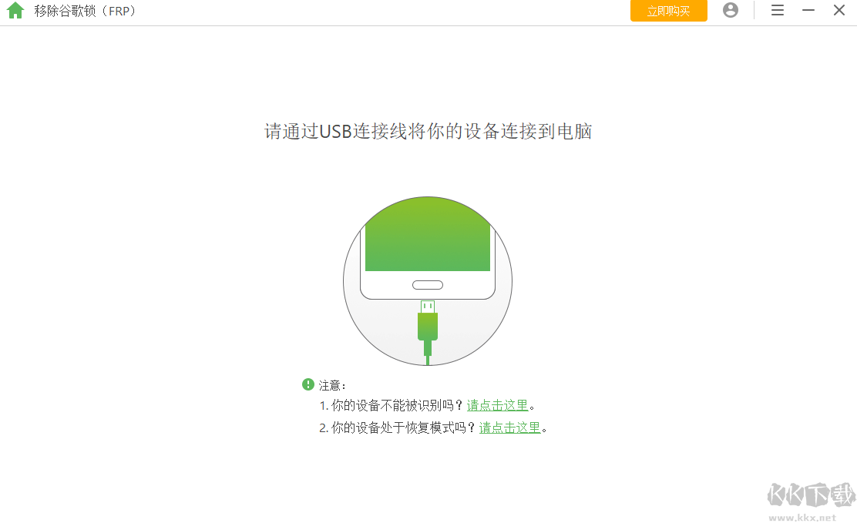Open the three-line settings menu
857x523 pixels.
pos(777,10)
